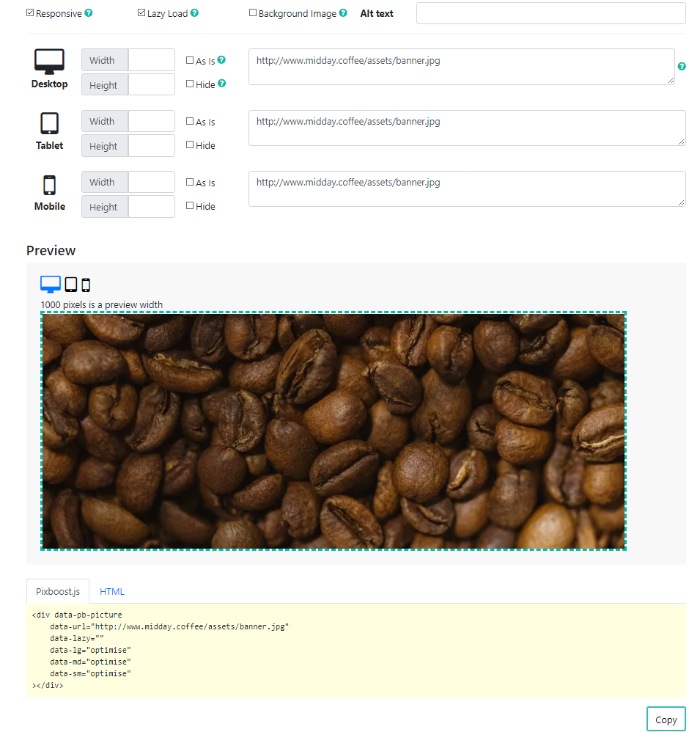The width and height of the screenshot is (700, 732).
Task: Click the data-sm="optimise" code line
Action: (x=91, y=673)
